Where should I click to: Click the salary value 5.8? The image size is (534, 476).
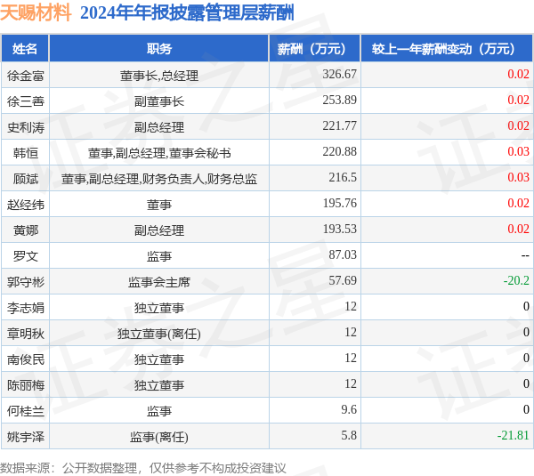(349, 435)
